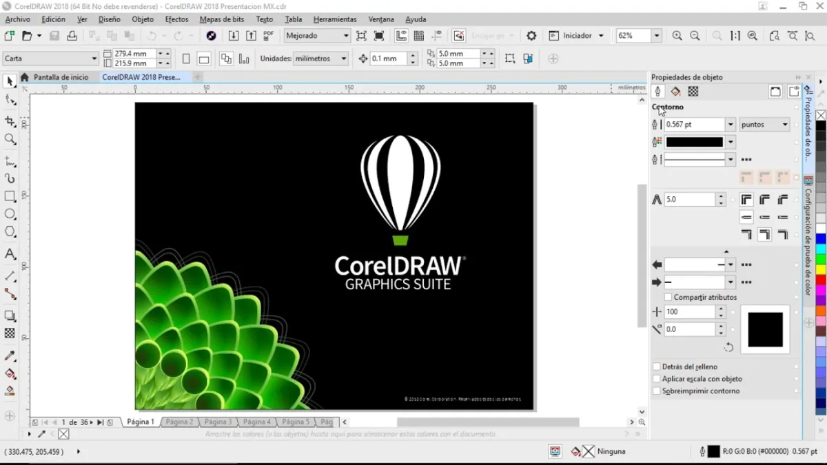Open the Unidades milímetros dropdown

(321, 59)
